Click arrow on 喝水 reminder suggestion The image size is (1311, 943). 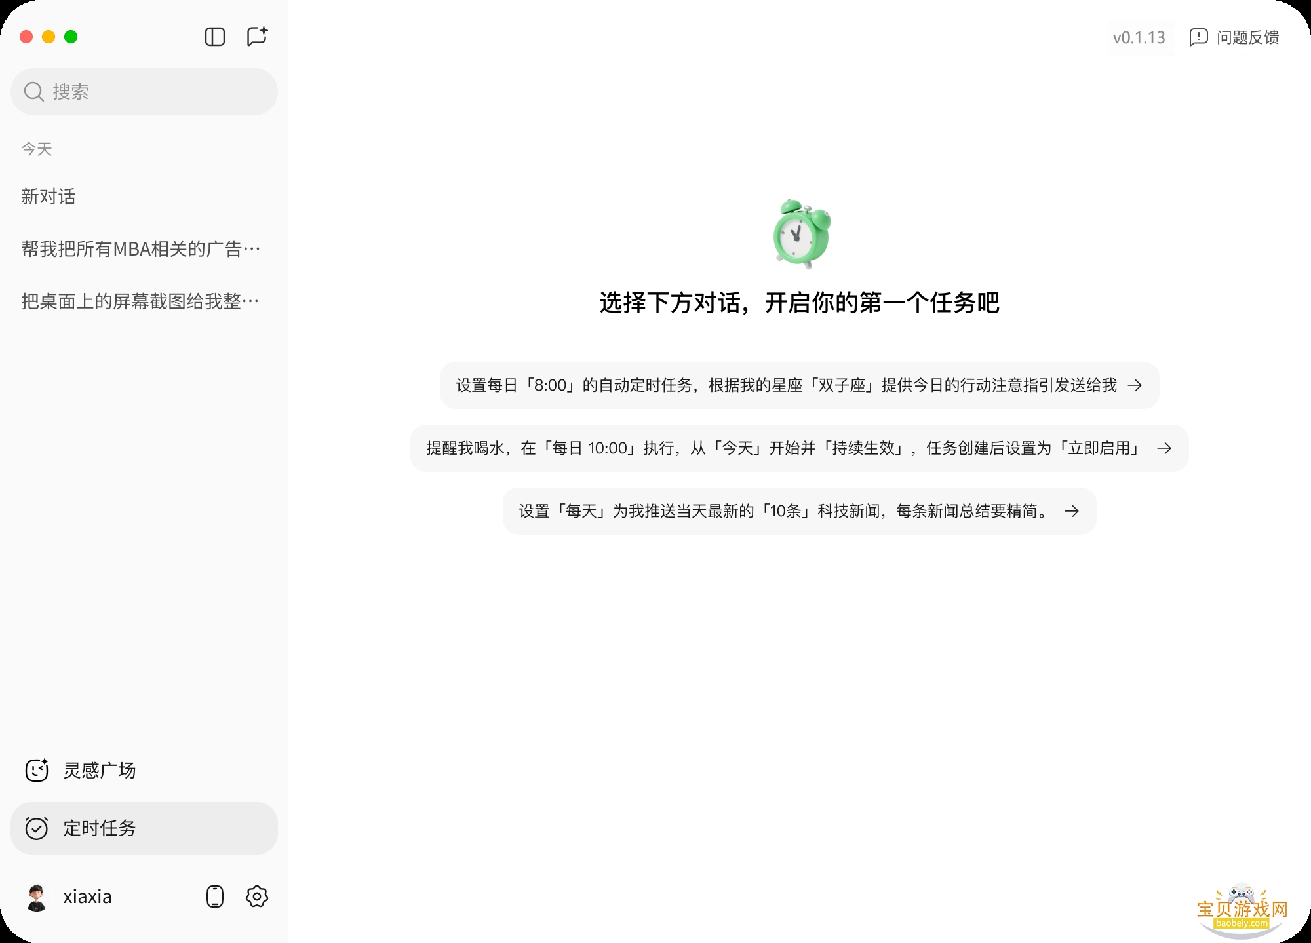pos(1164,448)
